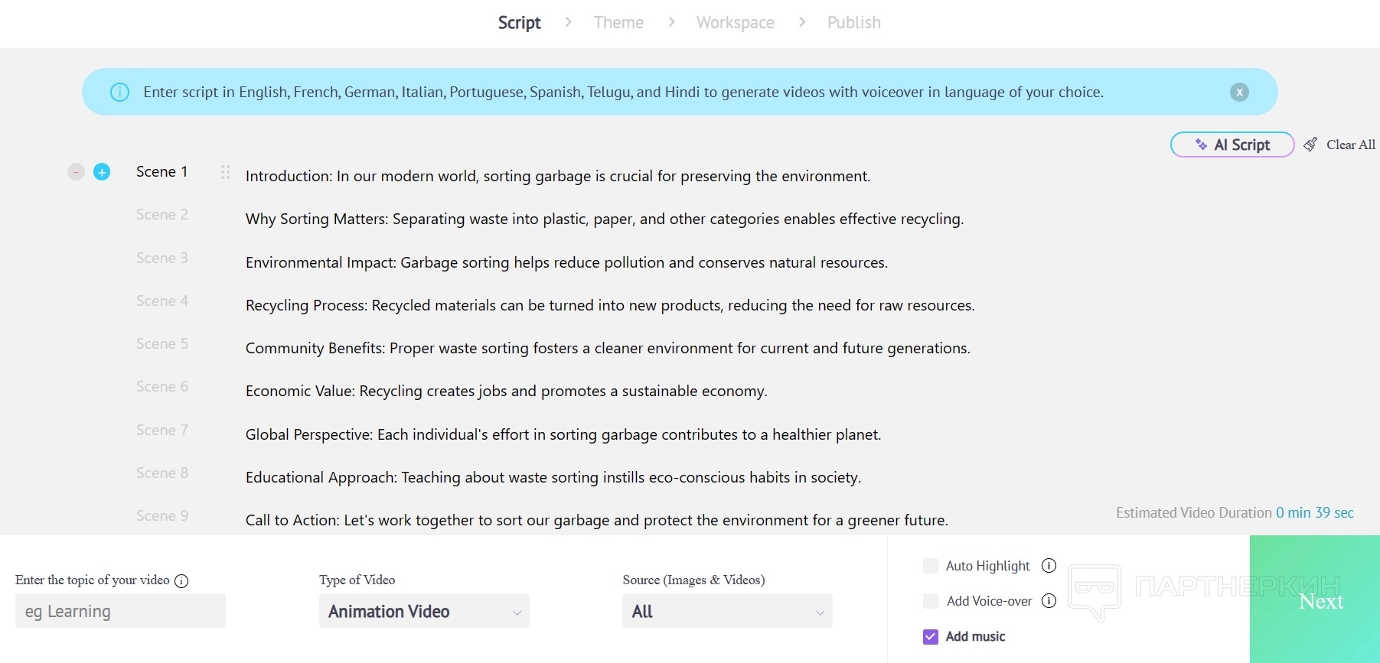
Task: Click the Clear All broom icon
Action: (1311, 145)
